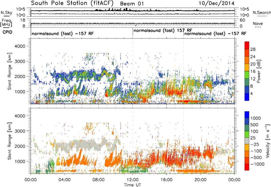Screen dimensions: 271x187
Task: Select the velocity panel 'Slant Range [km]' label
Action: [x=9, y=141]
